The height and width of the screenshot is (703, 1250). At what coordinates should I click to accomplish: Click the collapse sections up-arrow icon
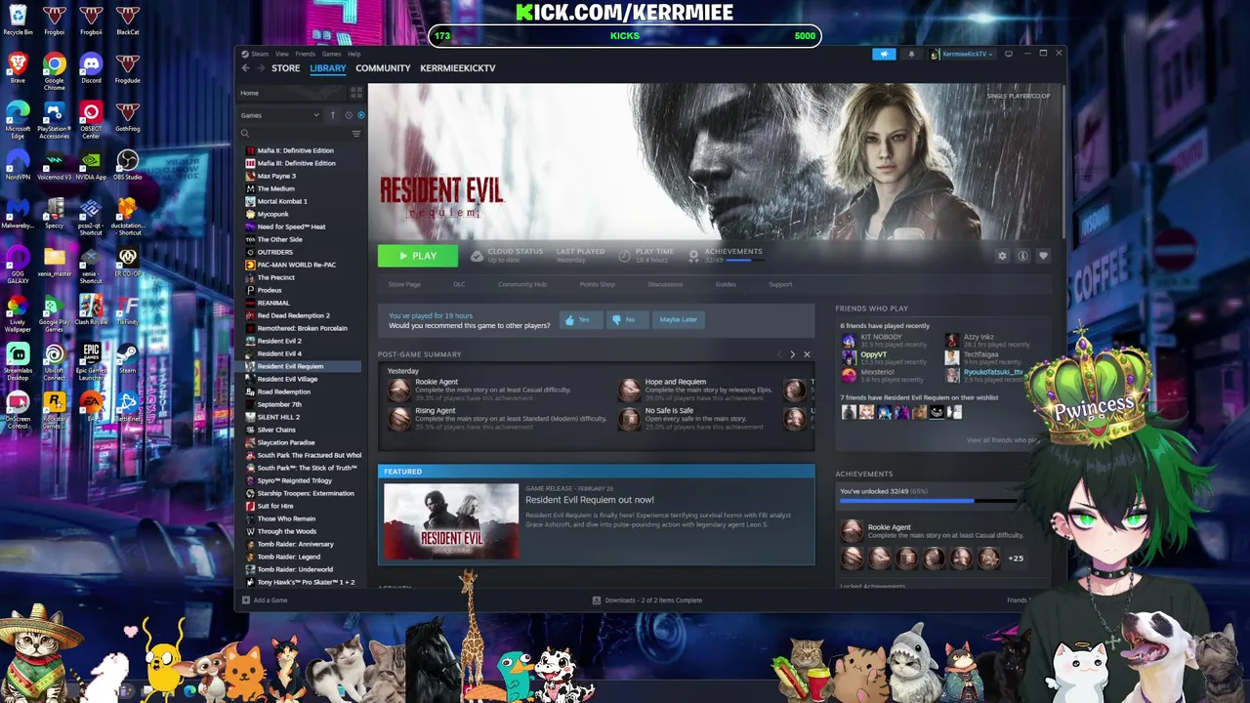coord(332,115)
